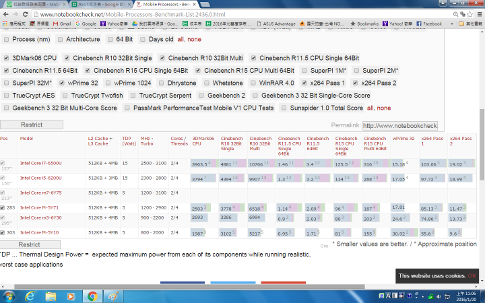This screenshot has height=303, width=485.
Task: Click taskbar clock showing 11:06
Action: click(x=466, y=296)
